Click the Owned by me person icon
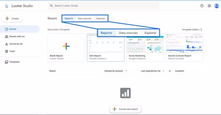 tap(7, 44)
